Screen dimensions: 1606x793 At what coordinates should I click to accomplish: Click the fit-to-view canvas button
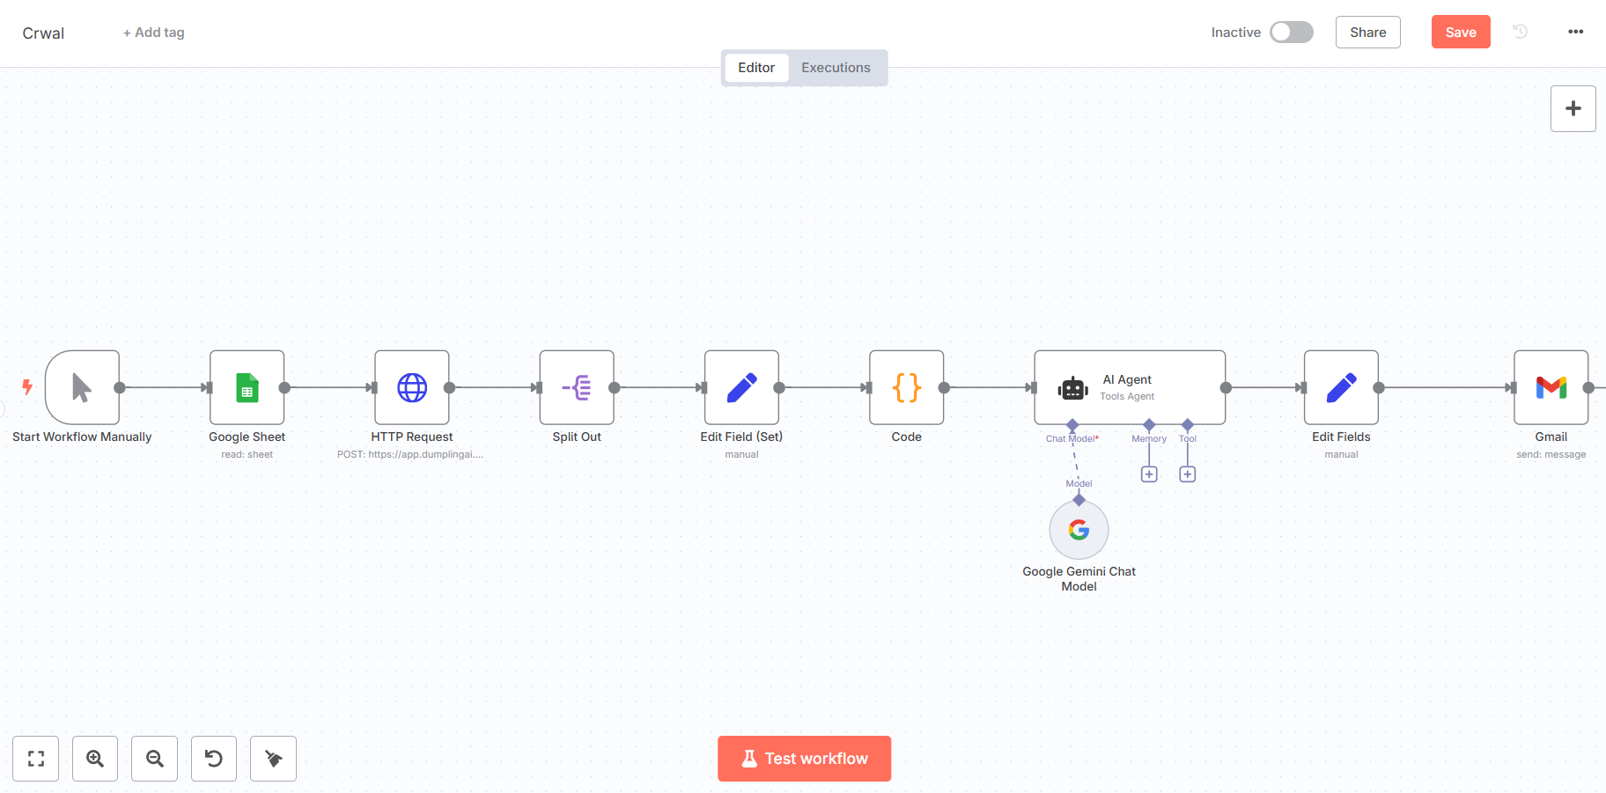tap(36, 759)
